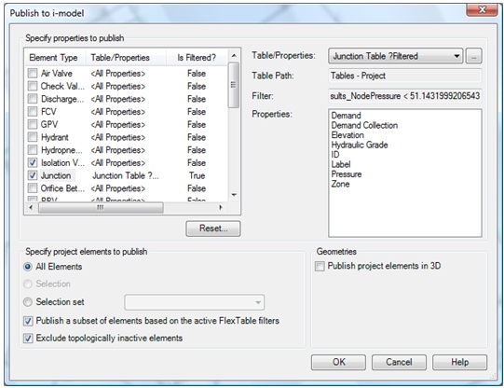Click the horizontal scroll right arrow

tap(221, 207)
